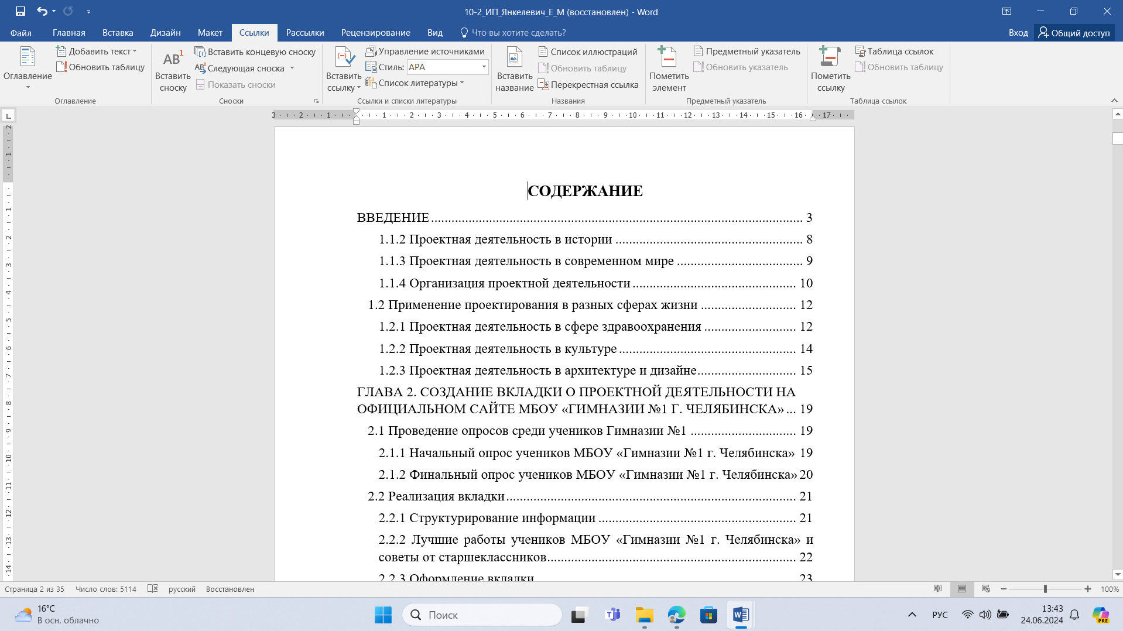Switch to Print Layout view
Image resolution: width=1123 pixels, height=631 pixels.
(x=962, y=589)
